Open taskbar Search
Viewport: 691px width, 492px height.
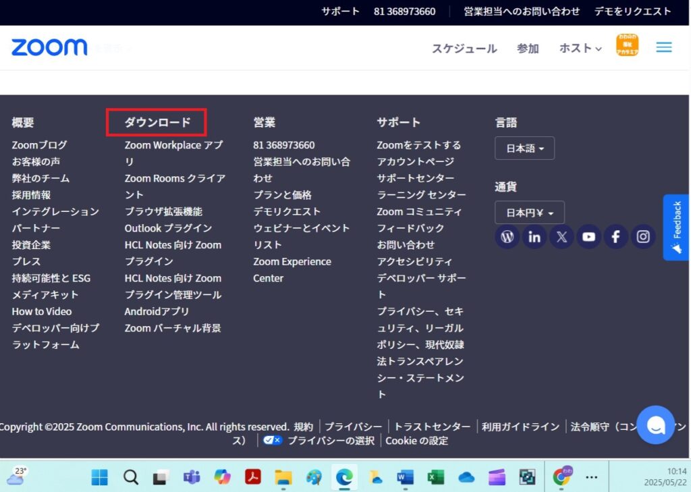pyautogui.click(x=131, y=477)
